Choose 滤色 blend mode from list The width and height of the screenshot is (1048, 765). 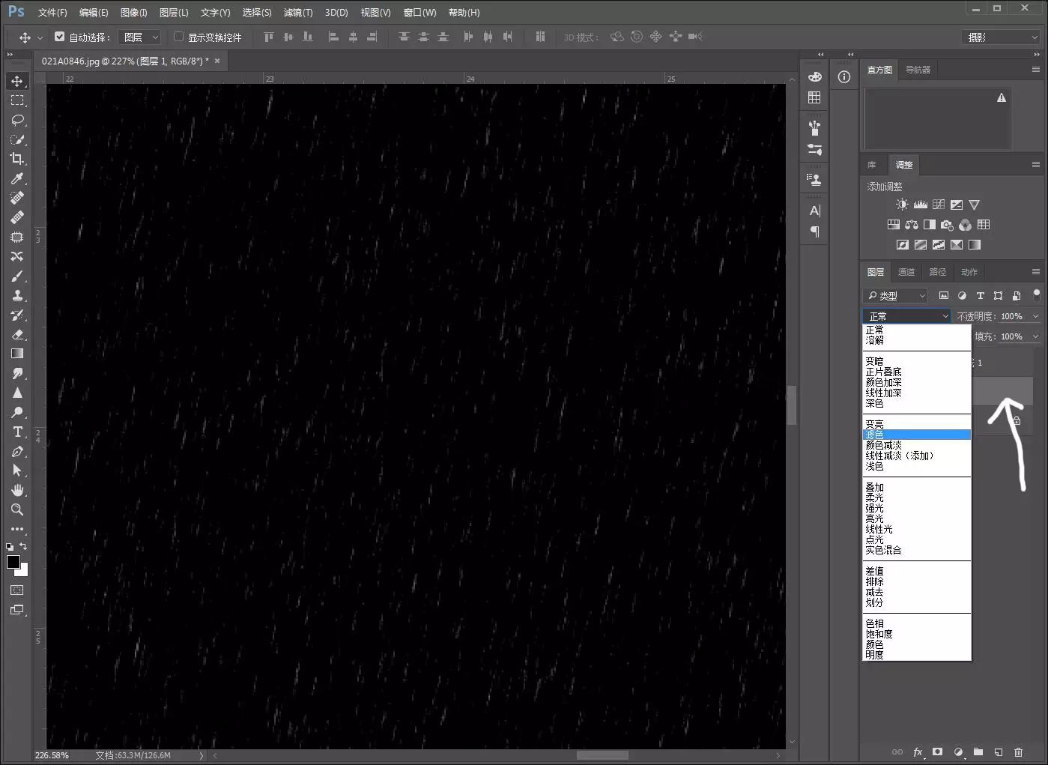pos(917,435)
